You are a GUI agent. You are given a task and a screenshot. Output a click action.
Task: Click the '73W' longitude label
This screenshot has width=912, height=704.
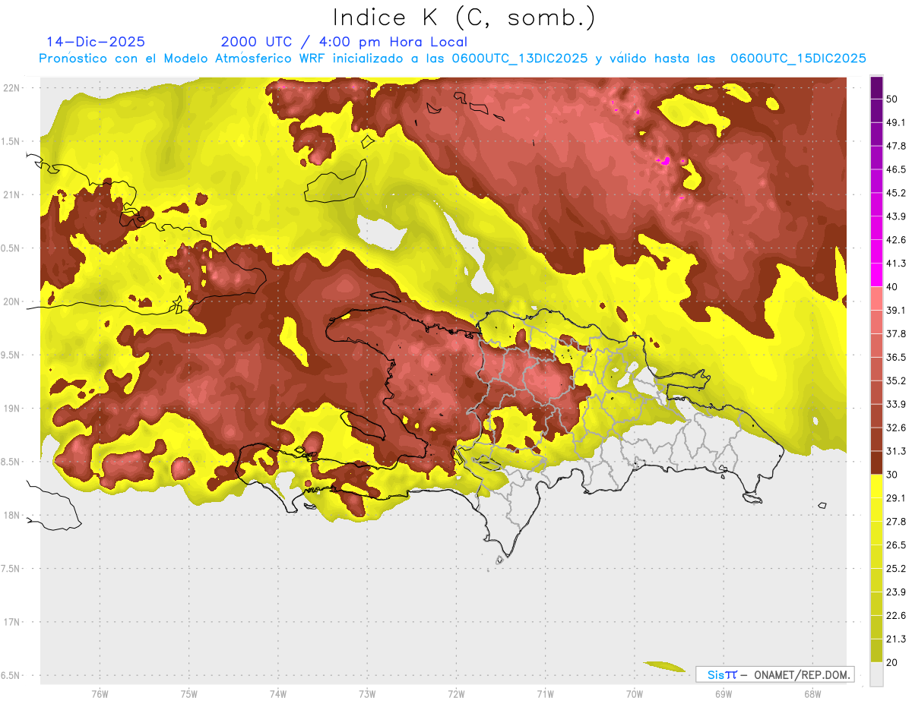click(x=367, y=694)
